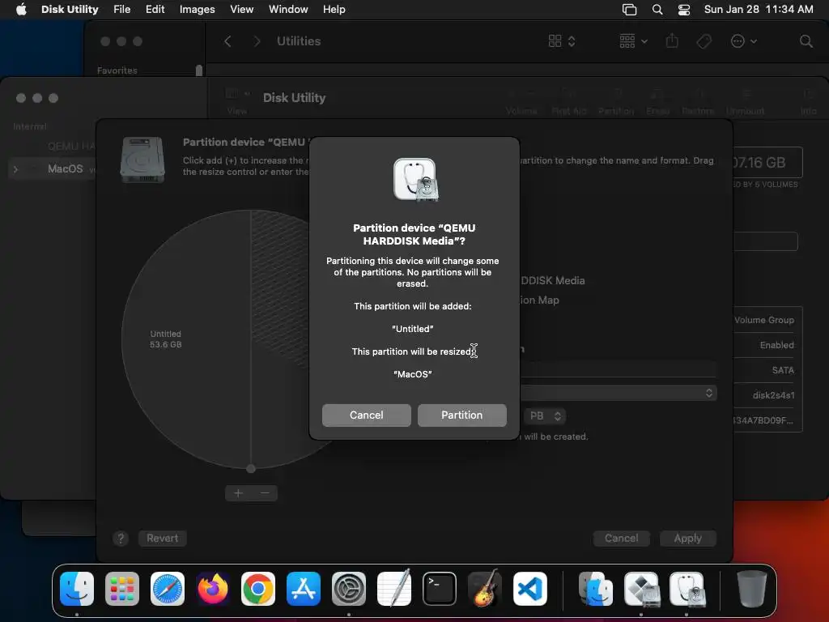Cancel the partition confirmation dialog
Viewport: 829px width, 622px height.
[367, 415]
